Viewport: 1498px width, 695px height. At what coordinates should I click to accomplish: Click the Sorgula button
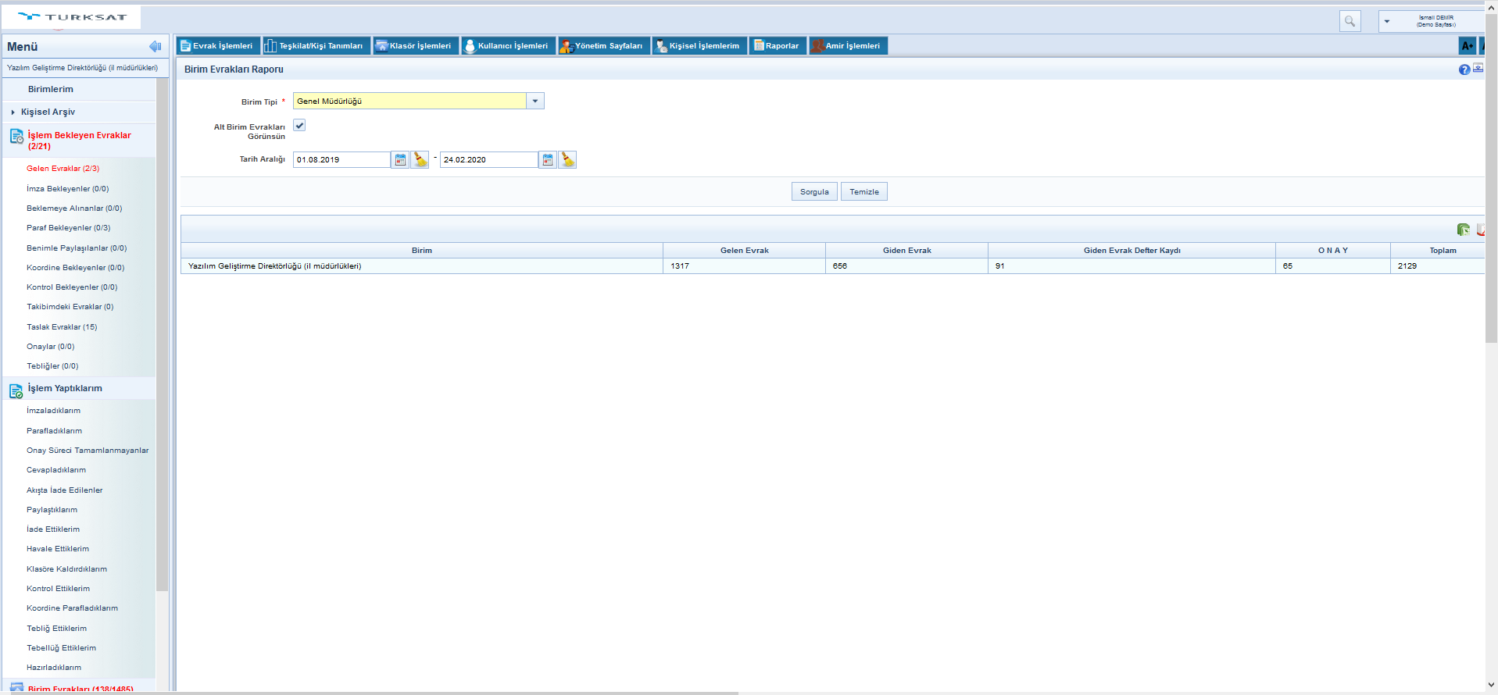click(x=814, y=192)
